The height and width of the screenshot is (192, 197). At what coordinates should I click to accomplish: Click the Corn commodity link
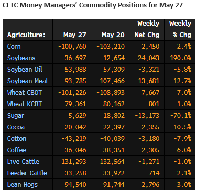(x=14, y=47)
